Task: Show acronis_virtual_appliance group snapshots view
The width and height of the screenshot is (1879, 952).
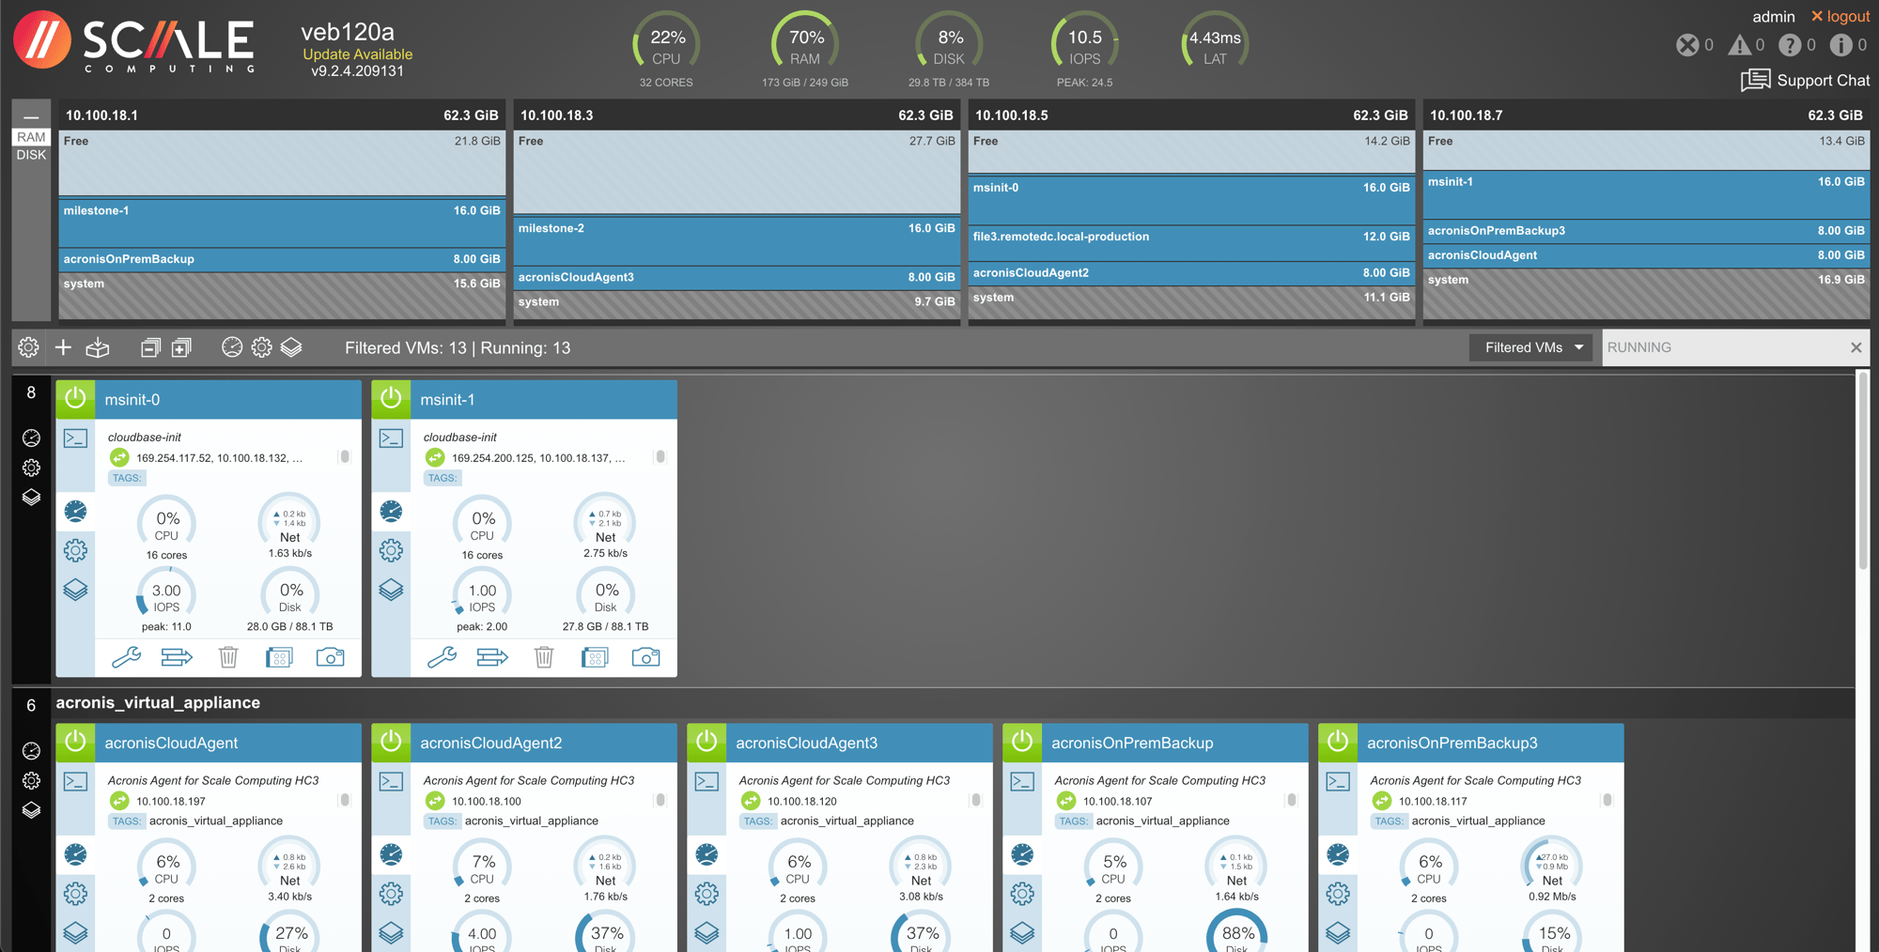Action: click(x=31, y=809)
